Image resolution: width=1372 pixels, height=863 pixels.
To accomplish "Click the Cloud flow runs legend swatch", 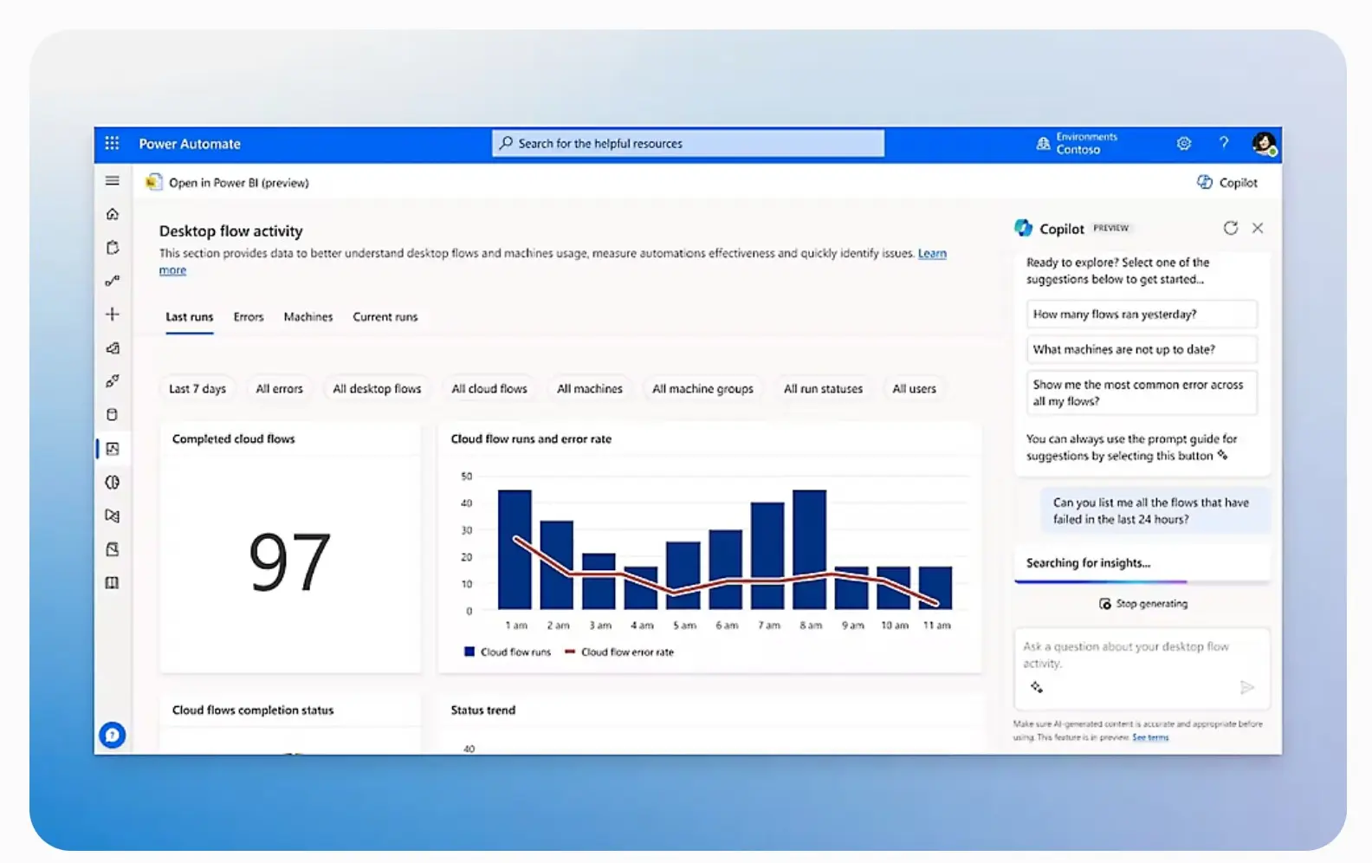I will (469, 652).
